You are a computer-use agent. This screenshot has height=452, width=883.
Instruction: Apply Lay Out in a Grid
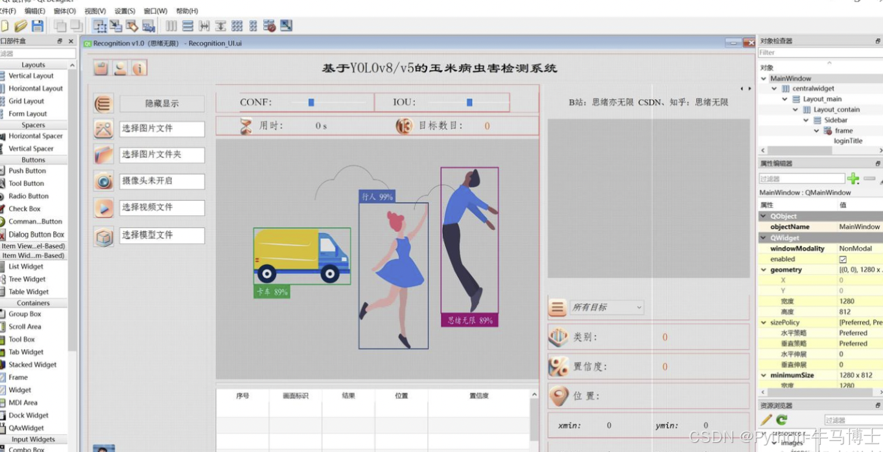tap(237, 26)
